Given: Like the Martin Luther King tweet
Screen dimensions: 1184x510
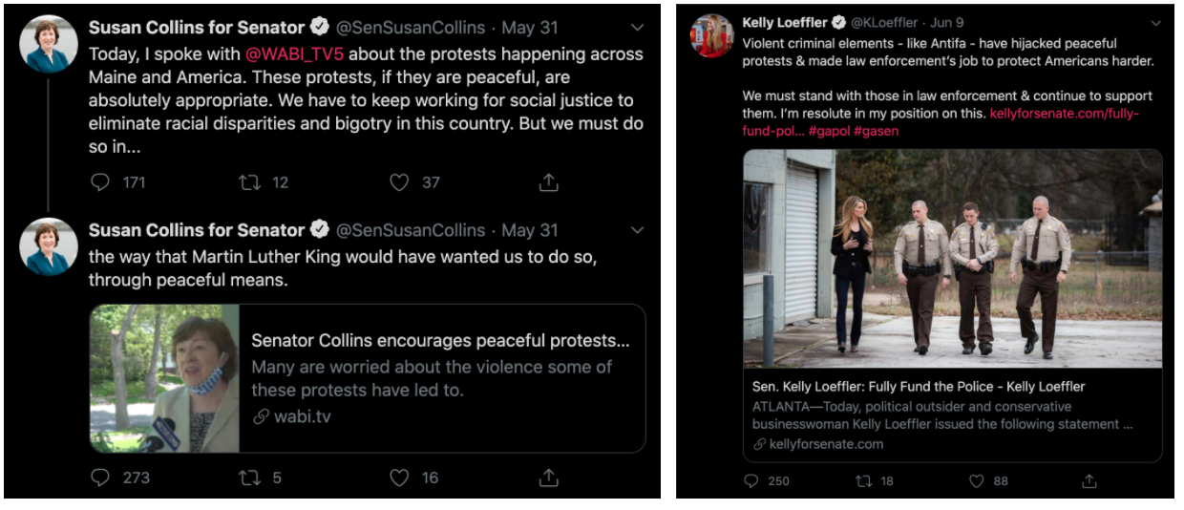Looking at the screenshot, I should click(x=399, y=477).
